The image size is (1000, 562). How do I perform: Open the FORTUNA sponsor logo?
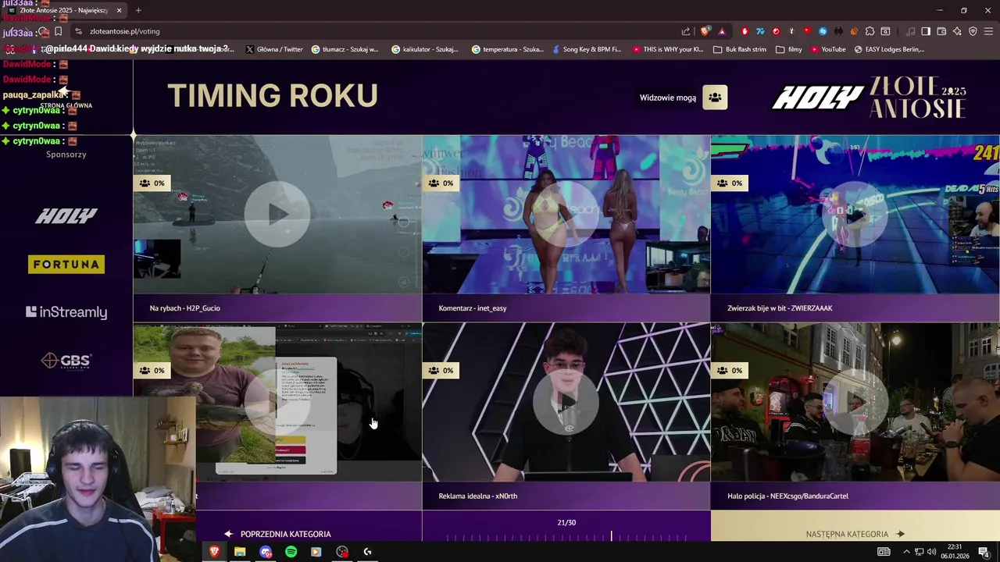click(x=66, y=265)
